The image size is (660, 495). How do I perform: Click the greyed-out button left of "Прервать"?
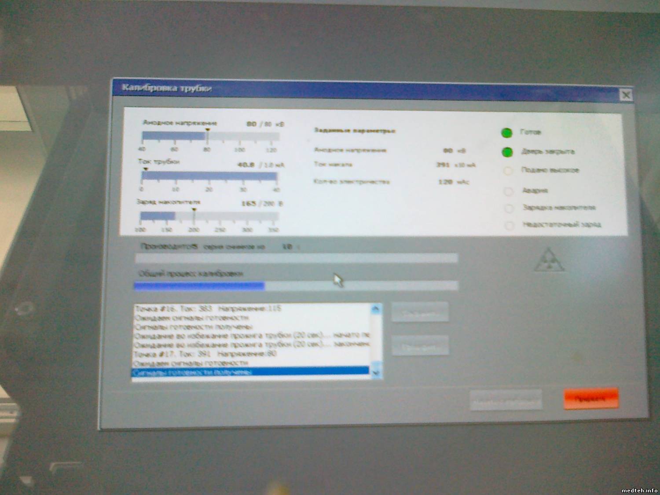[506, 400]
